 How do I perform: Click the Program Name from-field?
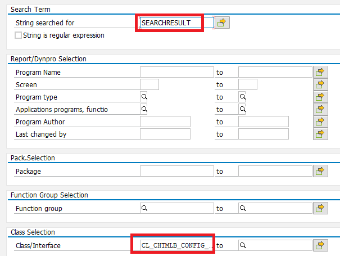[177, 72]
